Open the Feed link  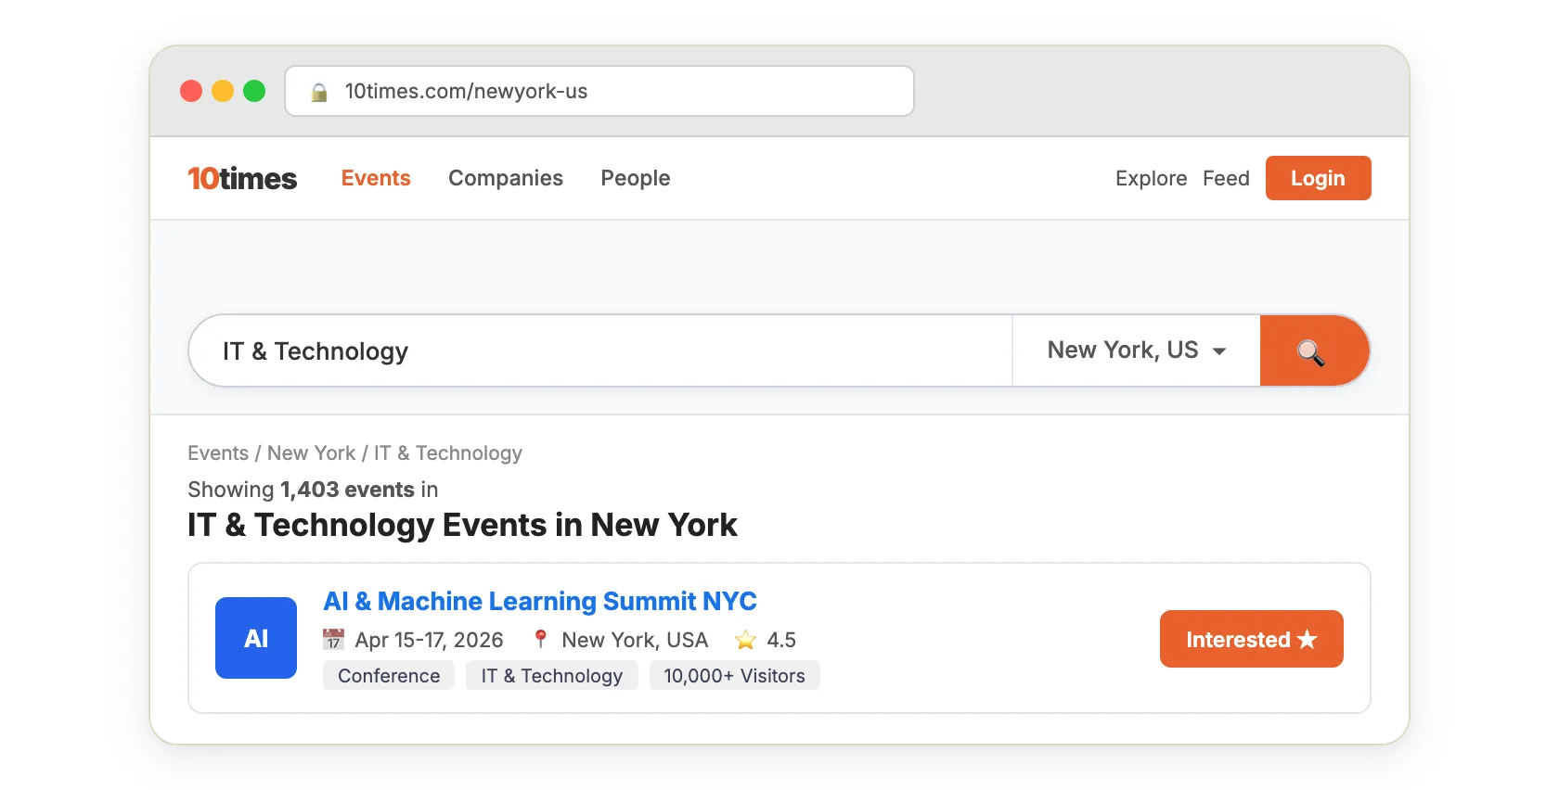[1226, 178]
